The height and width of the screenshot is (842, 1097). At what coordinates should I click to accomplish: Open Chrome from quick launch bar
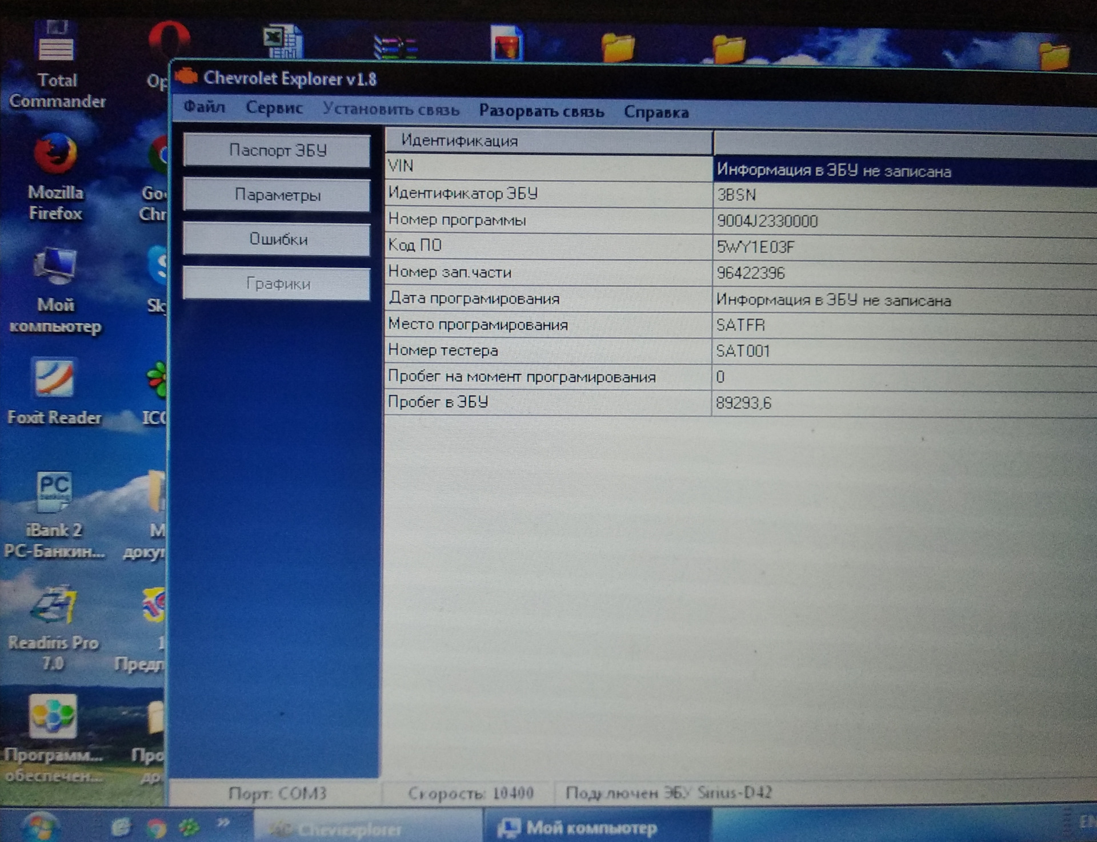(x=156, y=827)
